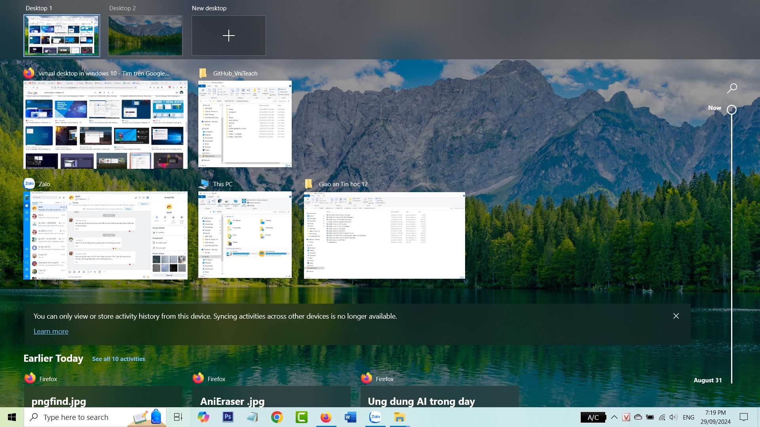The width and height of the screenshot is (760, 427).
Task: Open the notification Action Center
Action: pos(744,417)
